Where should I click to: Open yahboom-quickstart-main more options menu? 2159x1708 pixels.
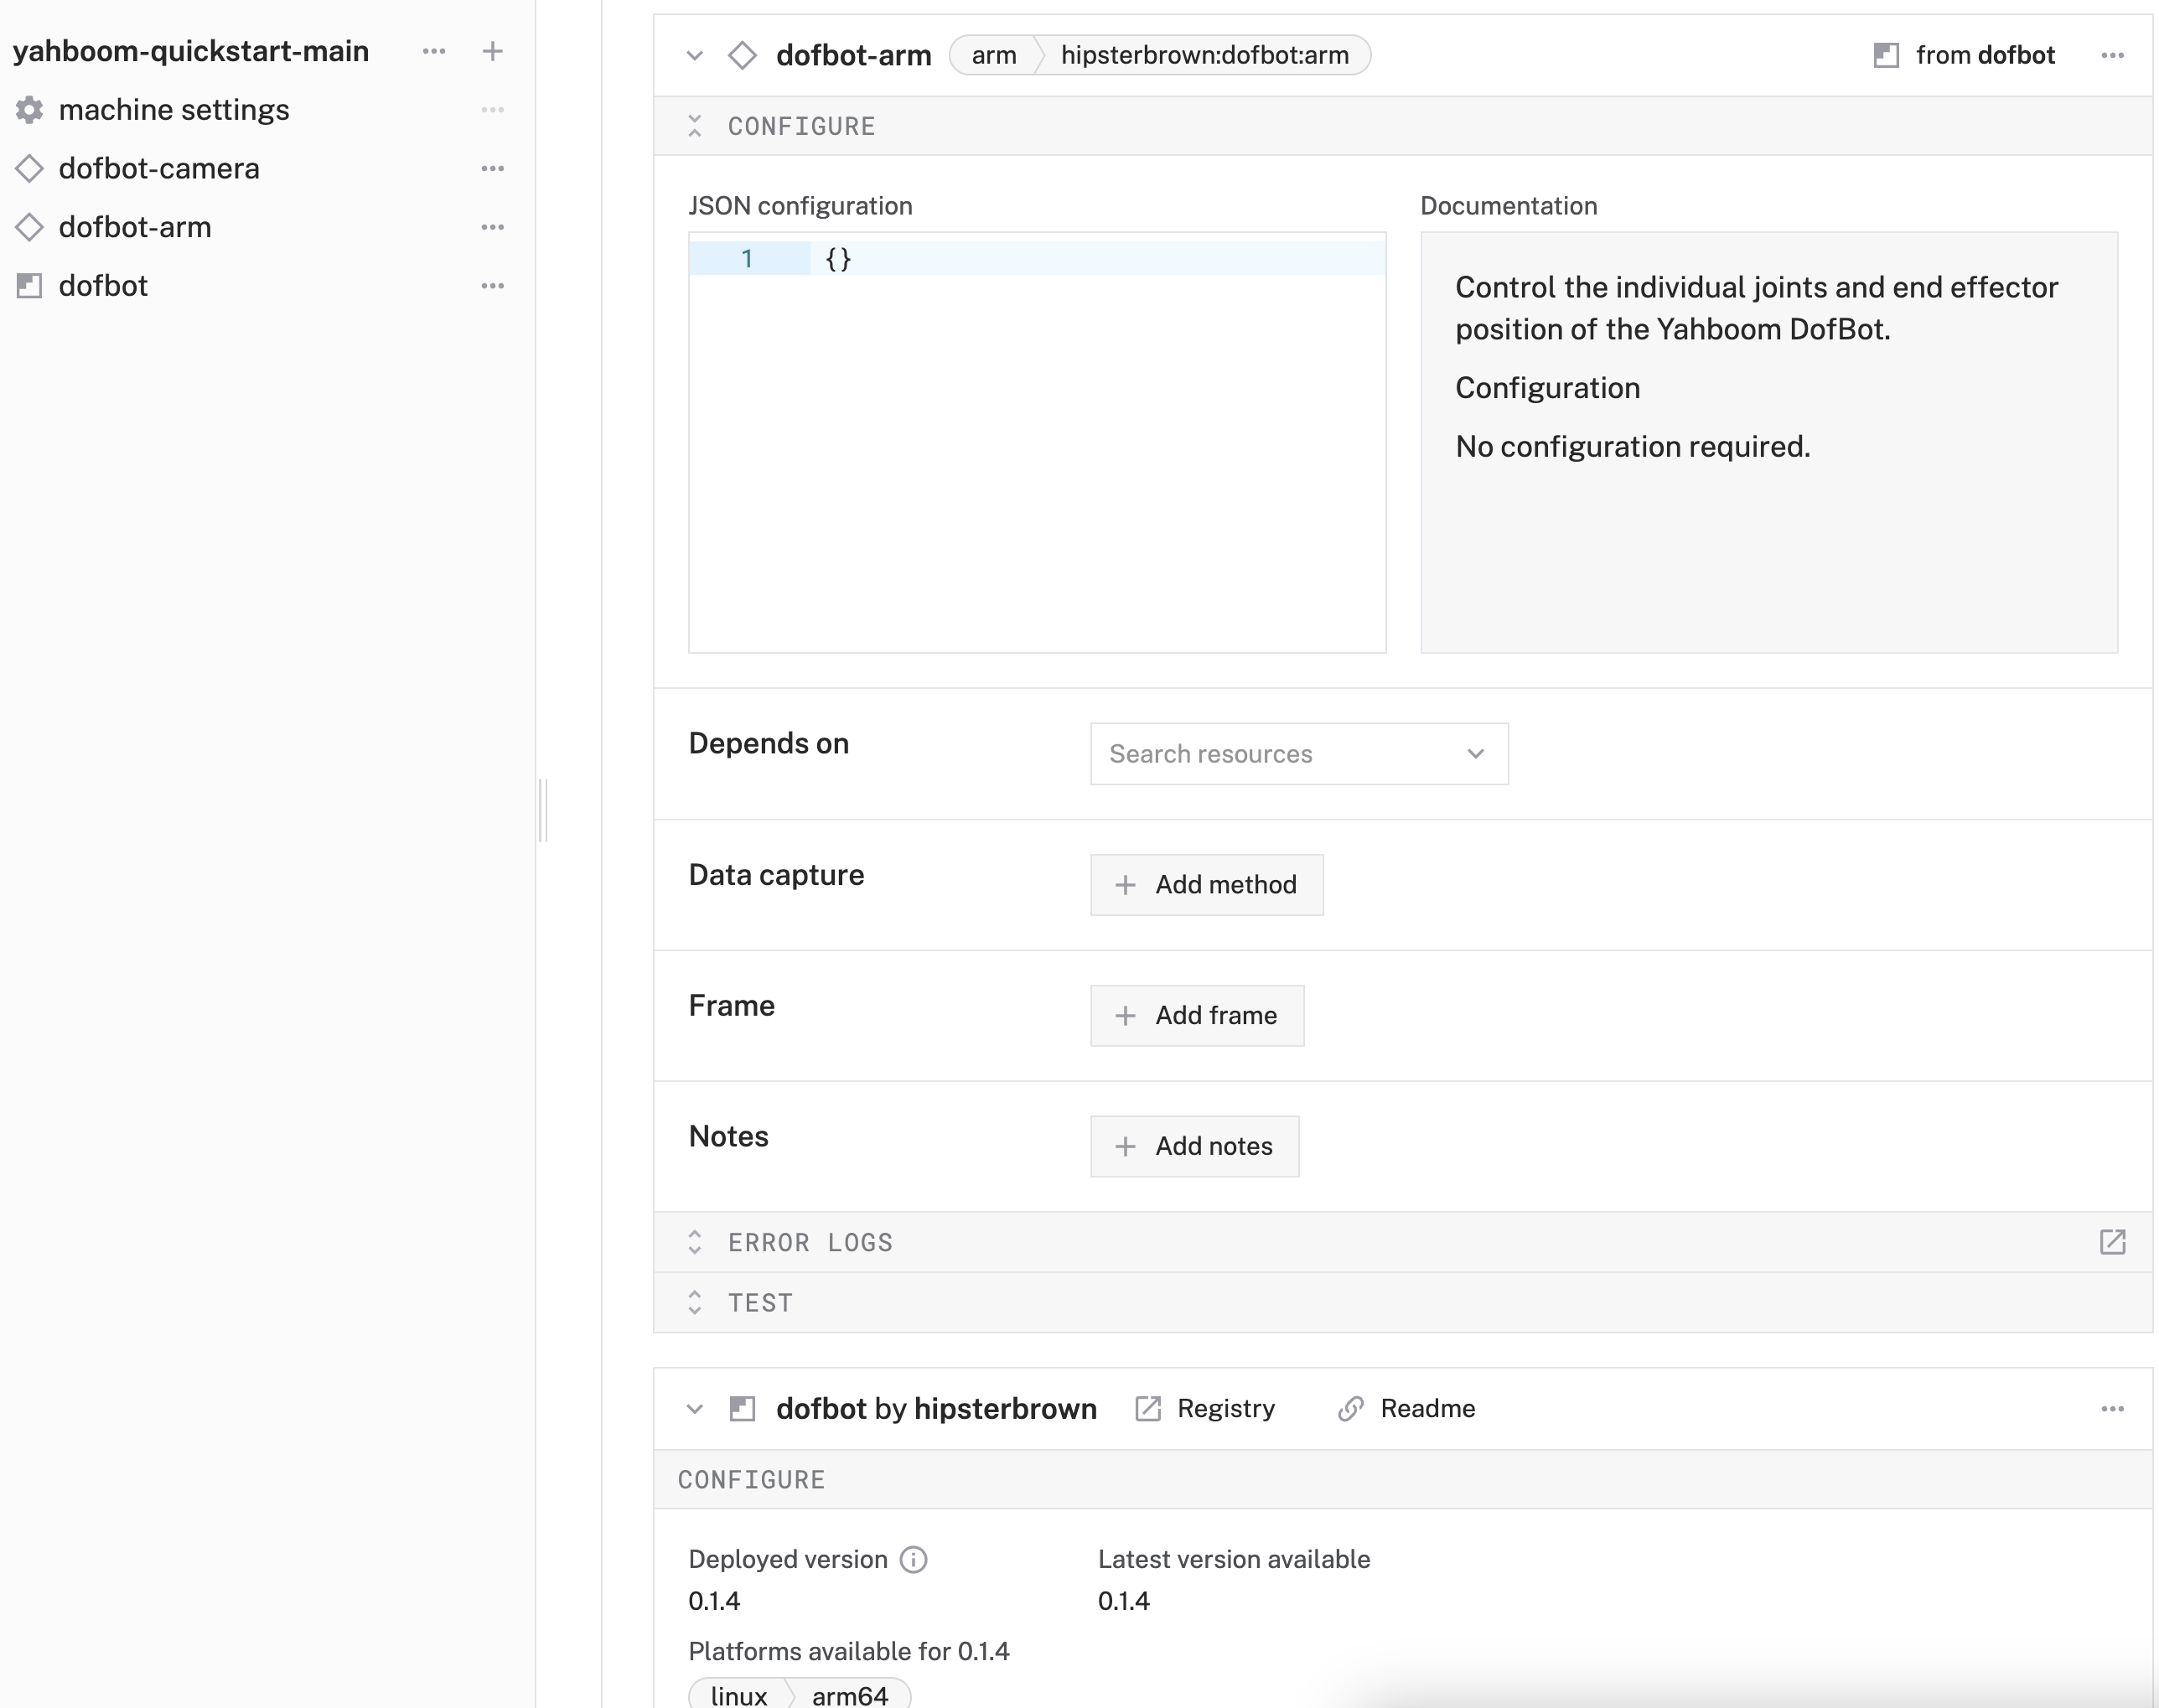coord(433,51)
